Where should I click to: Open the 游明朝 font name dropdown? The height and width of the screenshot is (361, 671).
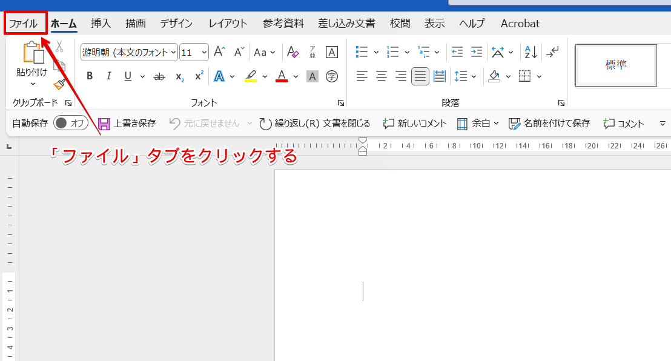[x=173, y=52]
